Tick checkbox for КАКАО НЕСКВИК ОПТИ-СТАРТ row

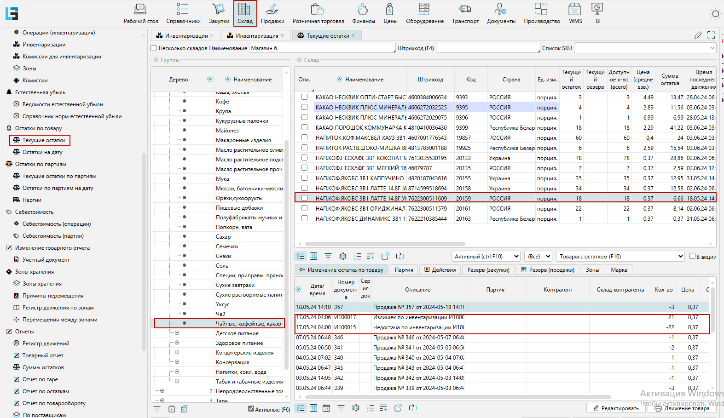tap(304, 97)
